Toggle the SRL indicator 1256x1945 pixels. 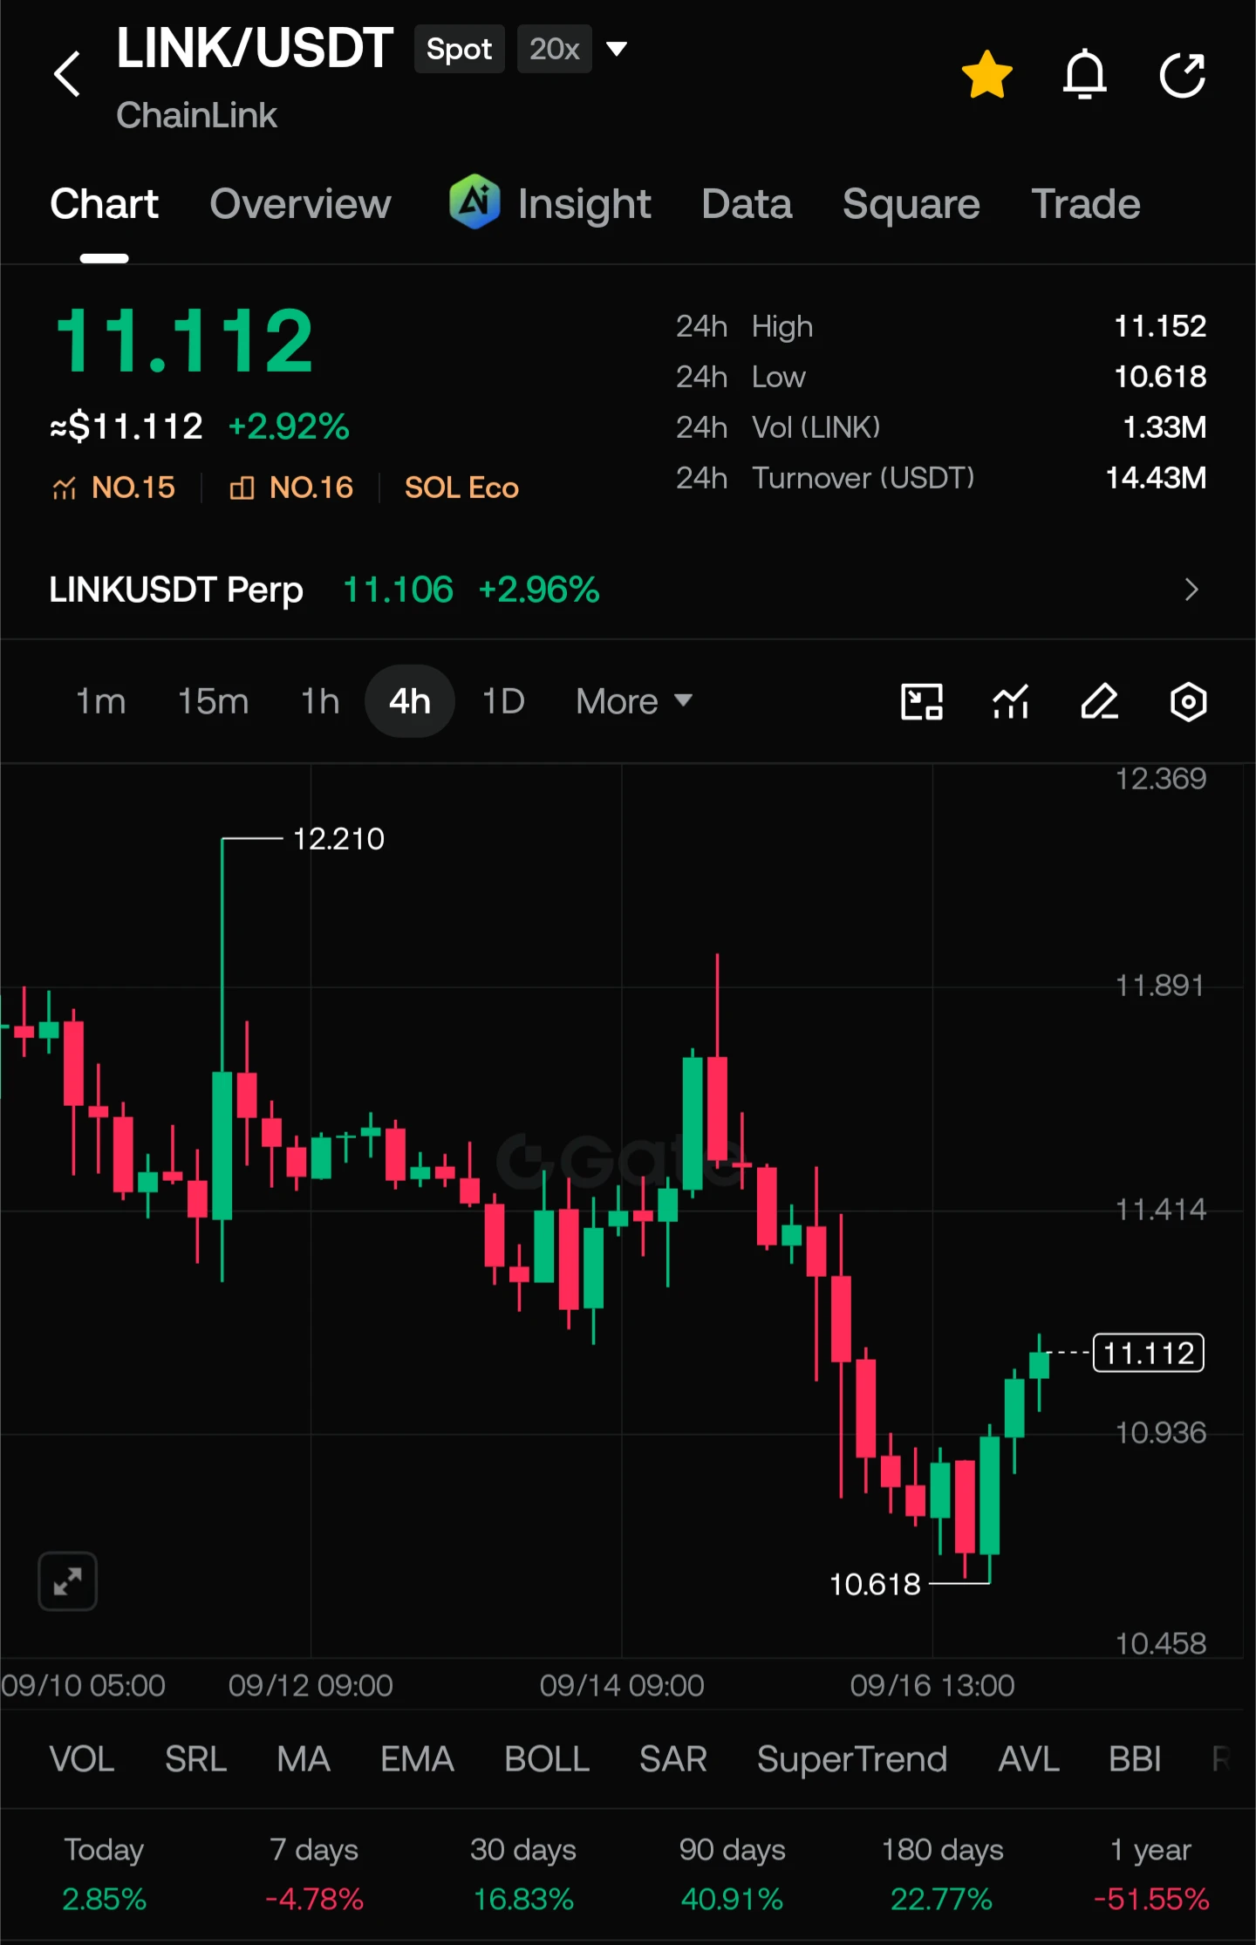pyautogui.click(x=196, y=1759)
